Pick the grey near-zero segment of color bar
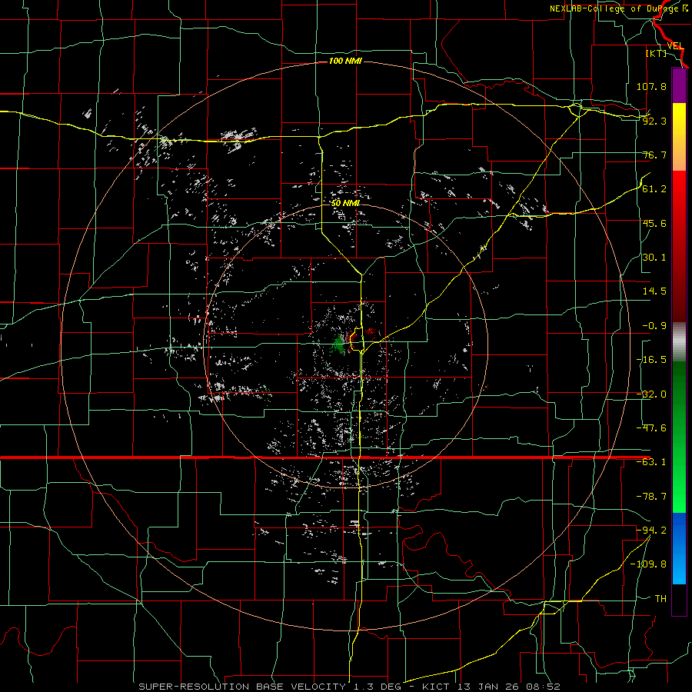Viewport: 692px width, 692px height. 679,342
